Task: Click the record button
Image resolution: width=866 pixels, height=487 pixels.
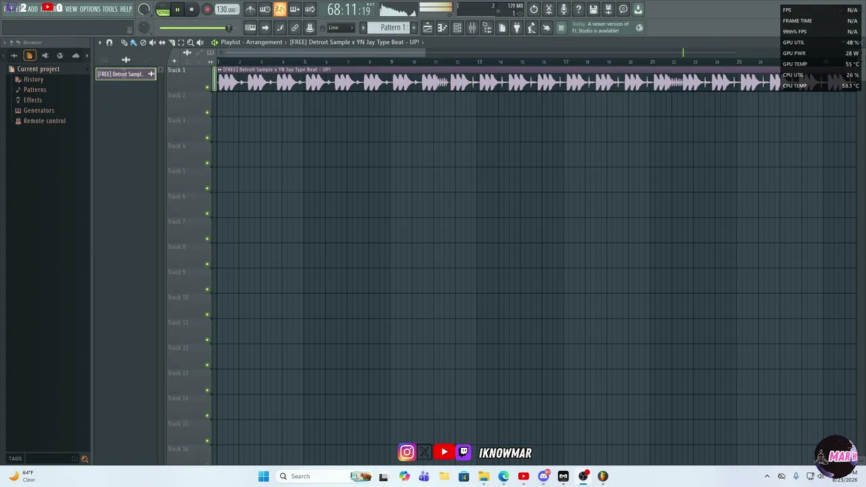Action: pyautogui.click(x=207, y=10)
